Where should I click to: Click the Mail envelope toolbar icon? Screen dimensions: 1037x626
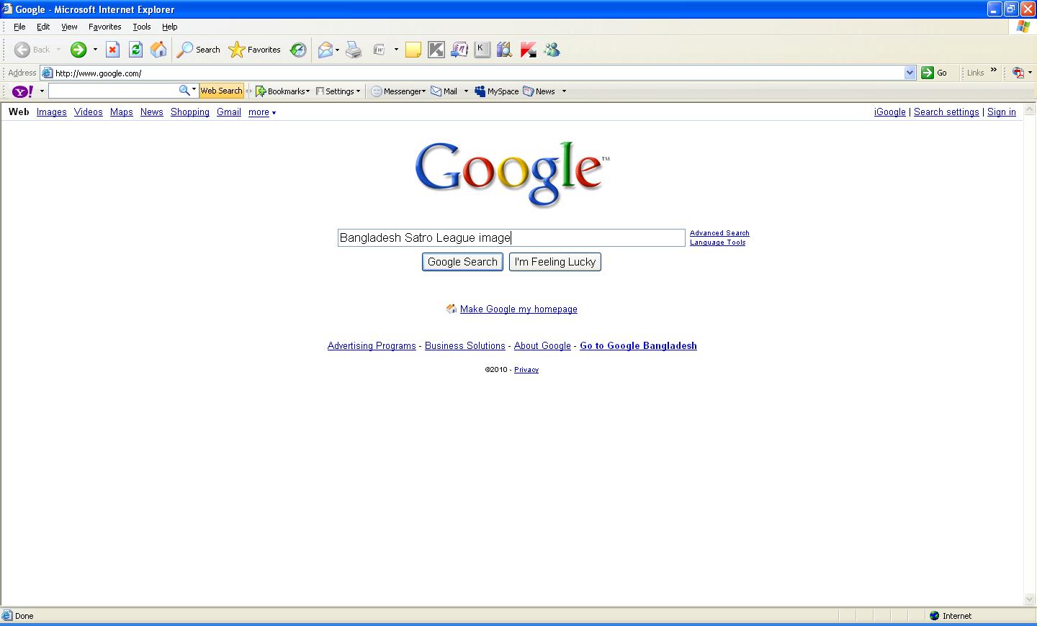point(326,50)
